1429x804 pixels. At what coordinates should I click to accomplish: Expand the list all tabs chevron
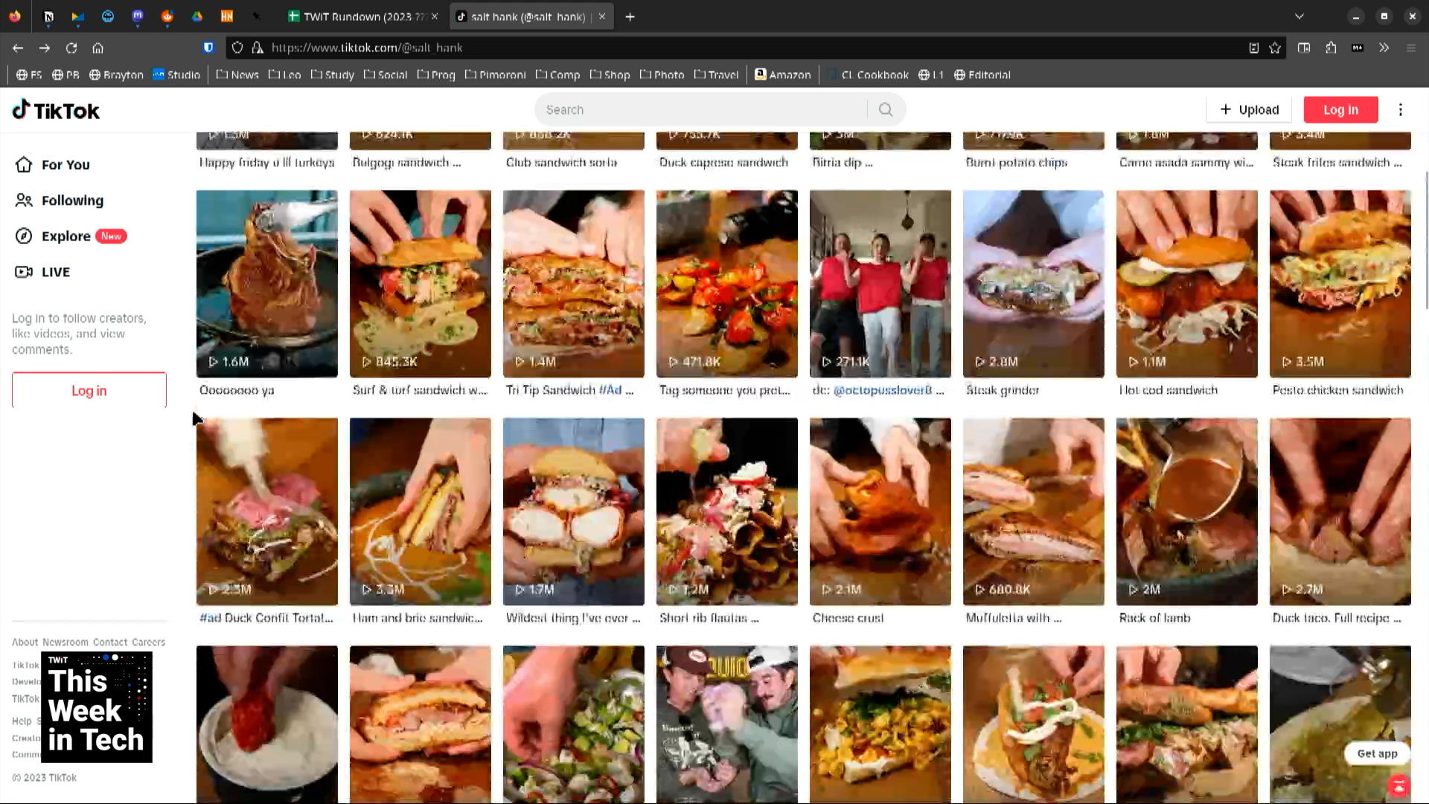(1299, 16)
